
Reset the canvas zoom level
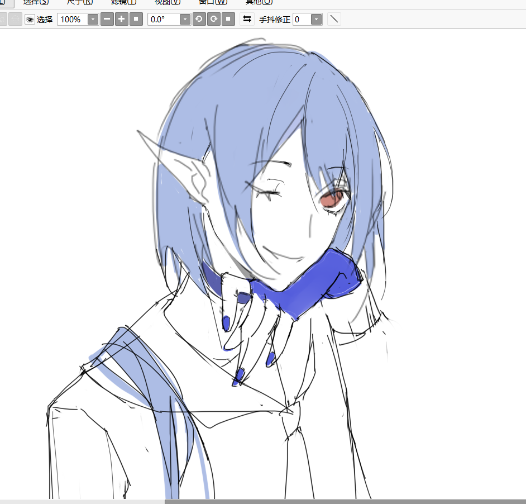(x=136, y=20)
